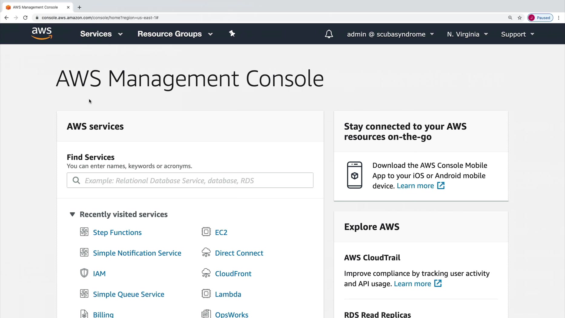565x318 pixels.
Task: Open Simple Notification Service link
Action: tap(137, 253)
